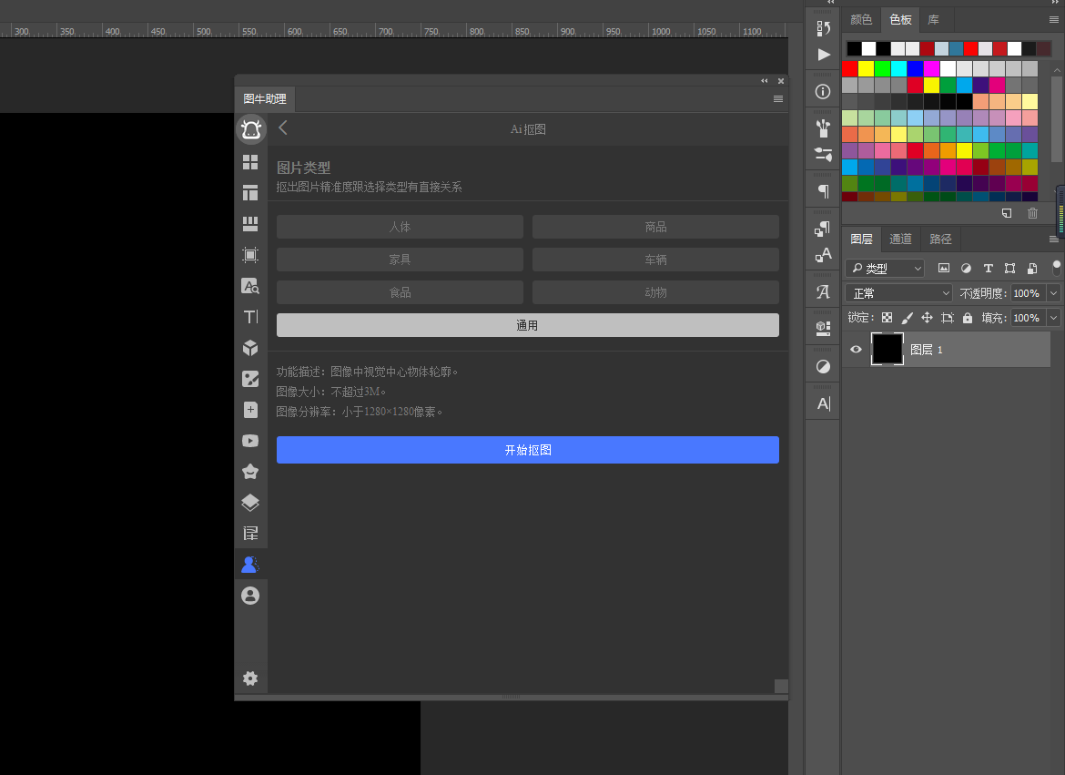Select the 通用 image type button

pos(527,324)
